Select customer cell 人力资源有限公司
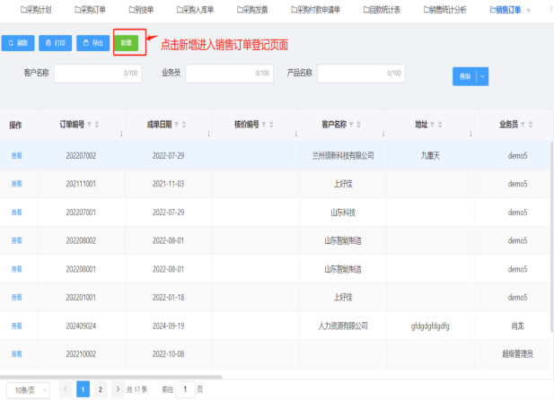This screenshot has width=554, height=400. coord(343,326)
